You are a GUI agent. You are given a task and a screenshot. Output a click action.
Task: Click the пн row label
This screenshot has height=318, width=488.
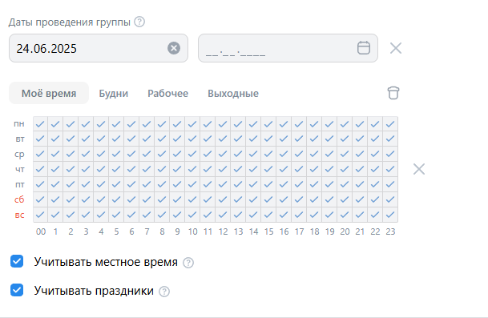click(19, 124)
